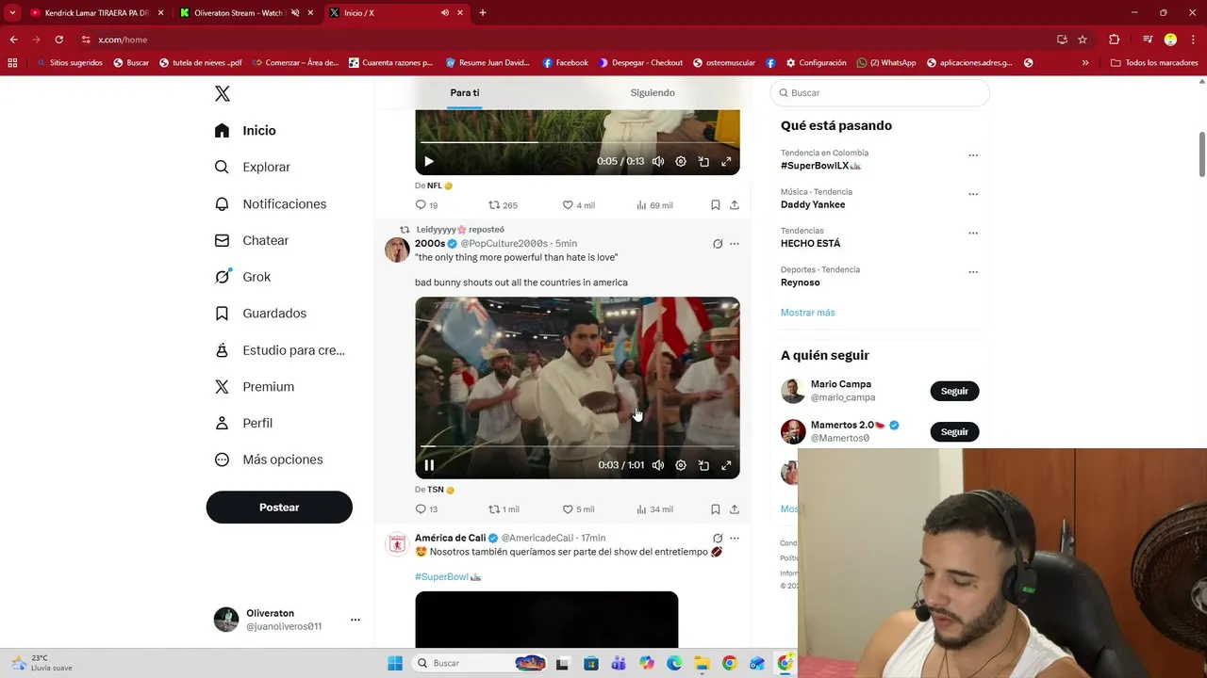
Task: Open NFL video settings gear
Action: [x=681, y=161]
